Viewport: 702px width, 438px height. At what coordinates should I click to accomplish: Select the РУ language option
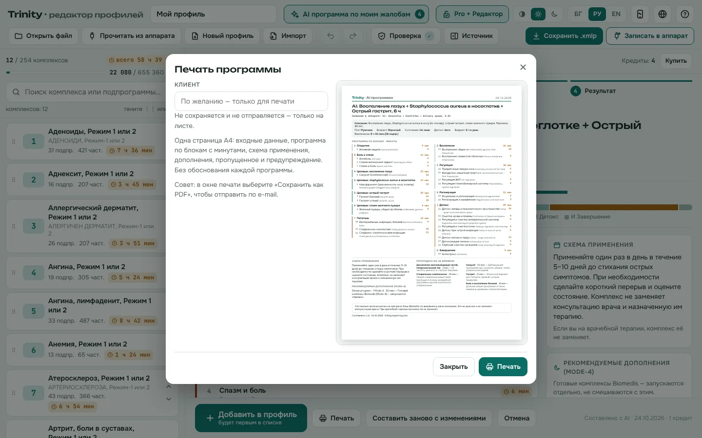pos(597,14)
